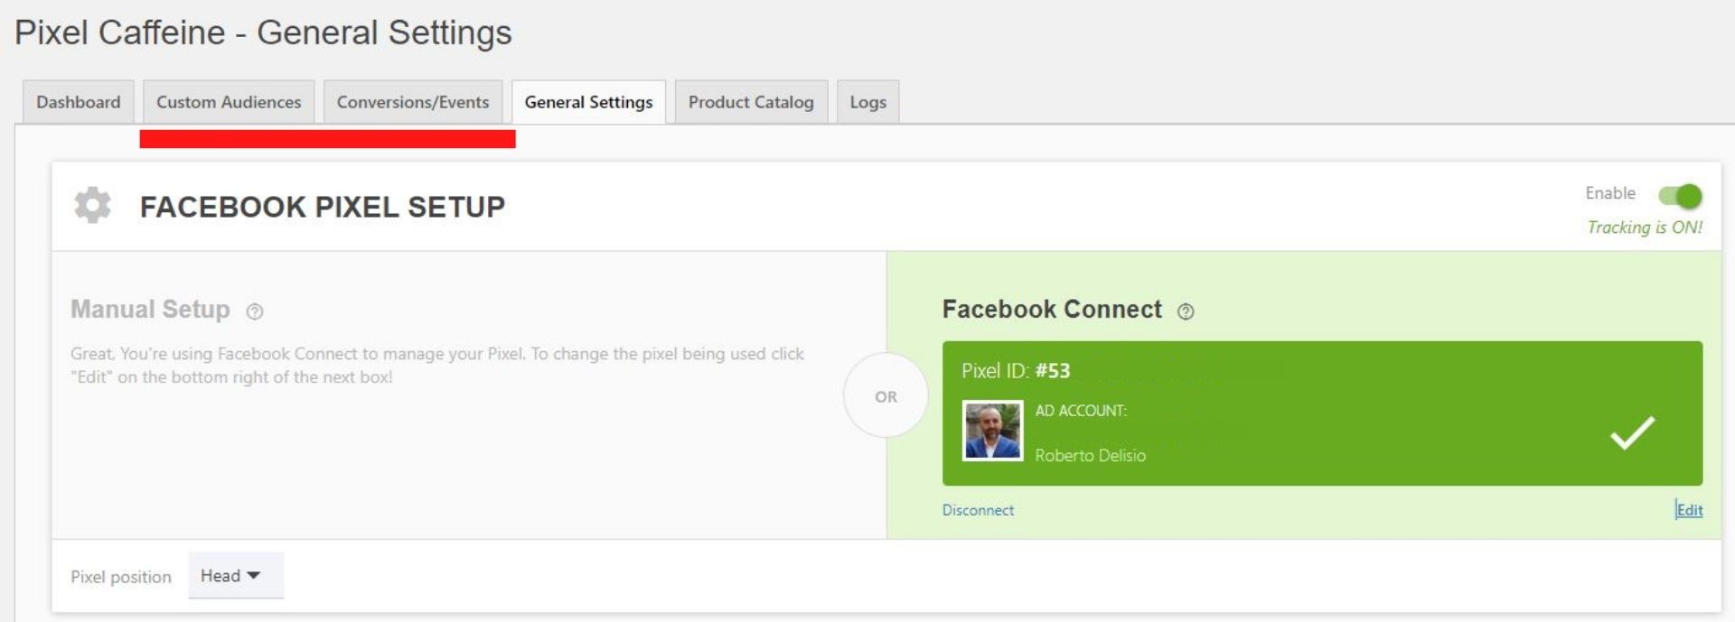Click the Manual Setup description paragraph
Image resolution: width=1735 pixels, height=622 pixels.
tap(437, 366)
